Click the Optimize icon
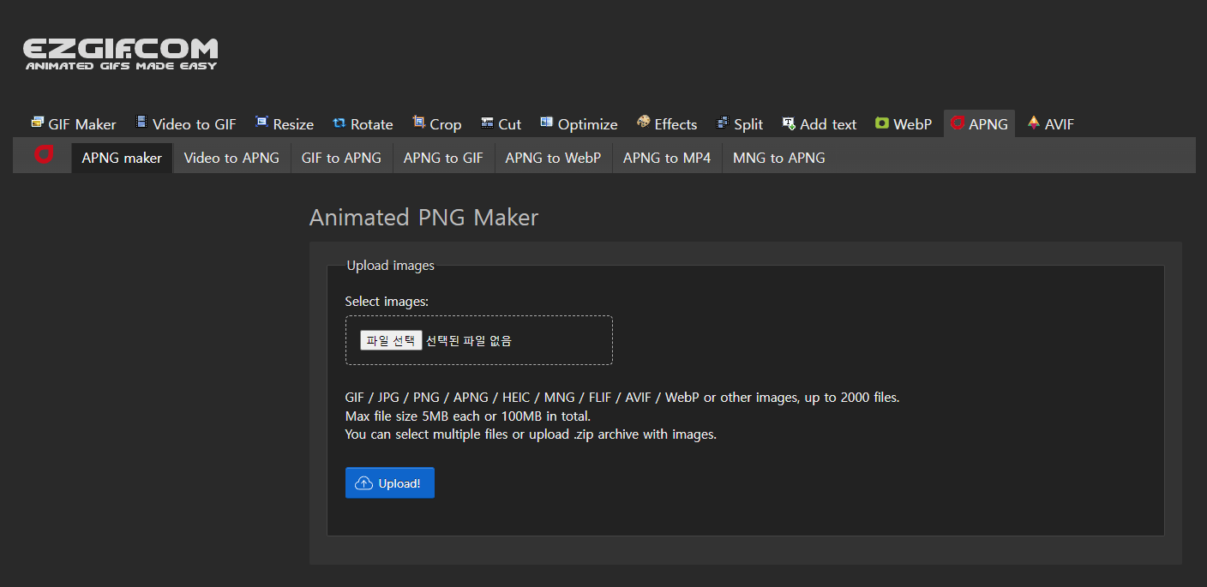 547,123
